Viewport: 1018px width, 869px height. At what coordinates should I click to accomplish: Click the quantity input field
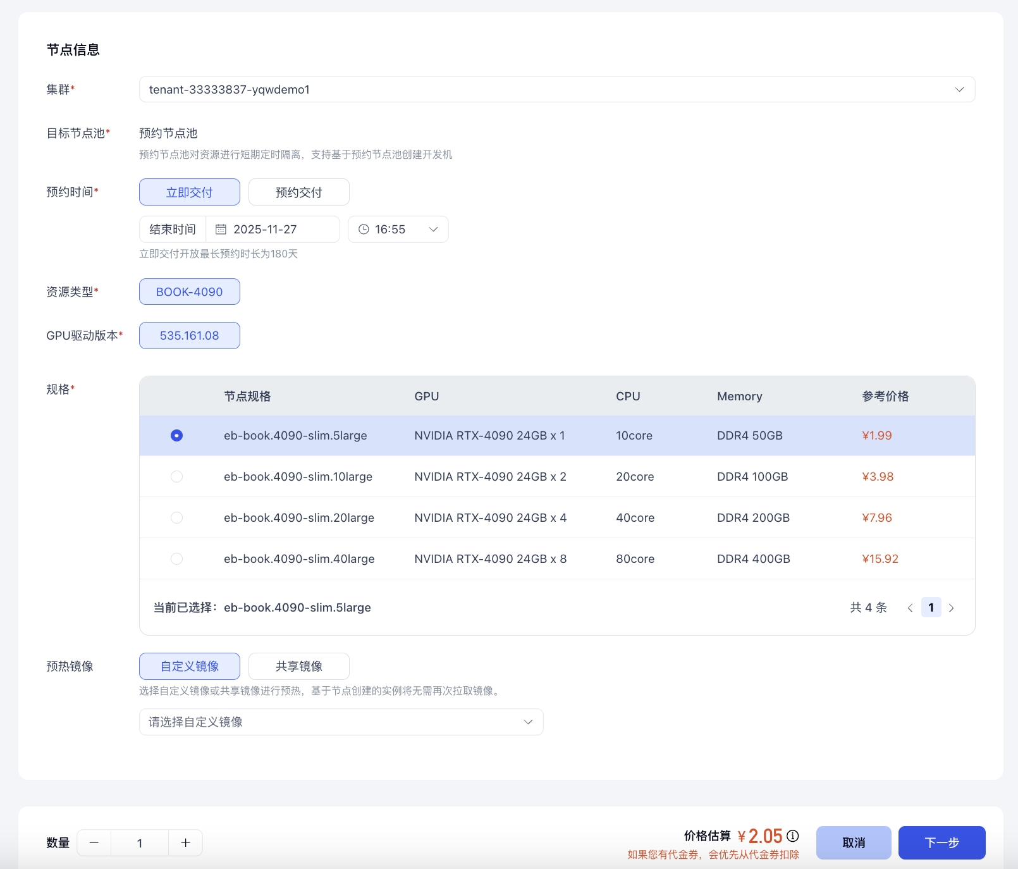140,843
